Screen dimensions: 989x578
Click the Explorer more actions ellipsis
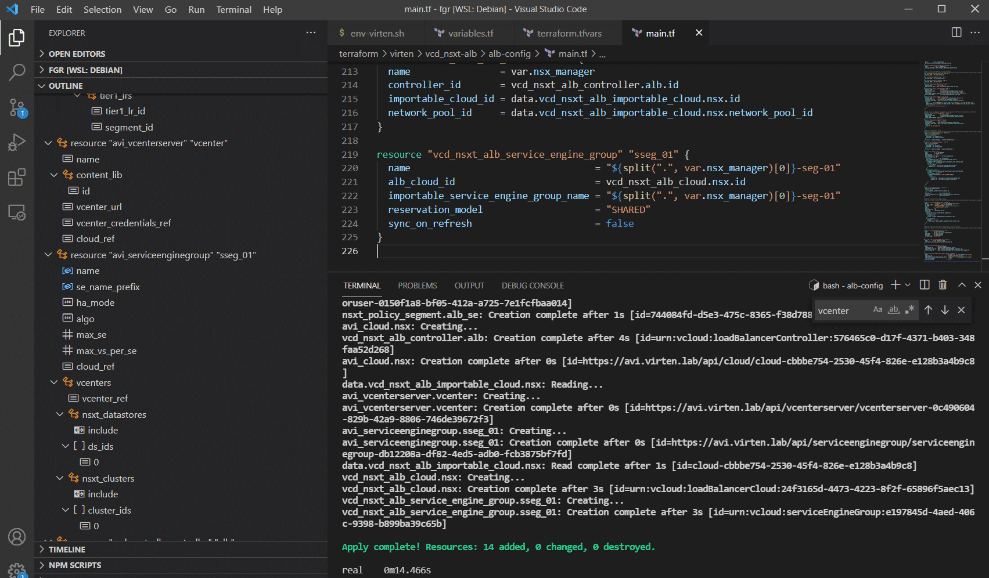coord(311,33)
